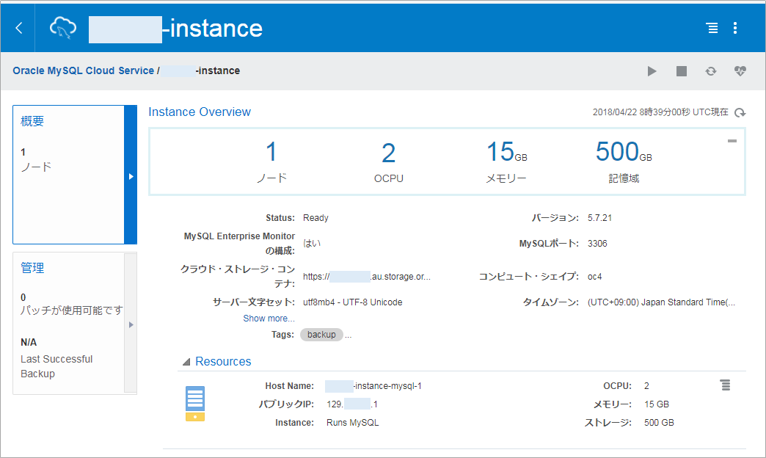Click the パッチが使用可能です text
The height and width of the screenshot is (458, 766).
[x=71, y=310]
